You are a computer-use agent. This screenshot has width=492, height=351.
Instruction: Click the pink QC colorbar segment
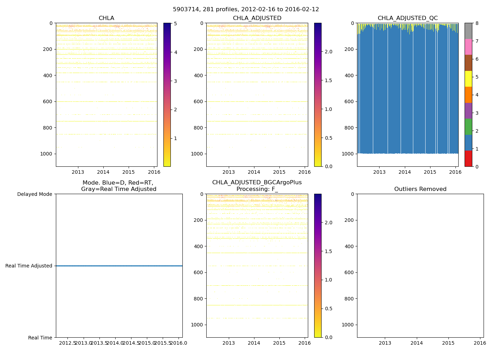coord(468,47)
